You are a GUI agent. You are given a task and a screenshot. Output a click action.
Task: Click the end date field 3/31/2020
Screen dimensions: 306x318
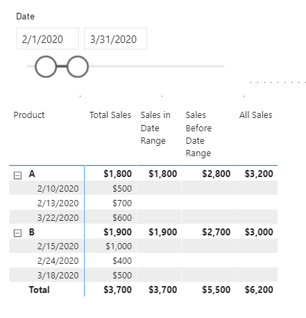pos(116,39)
